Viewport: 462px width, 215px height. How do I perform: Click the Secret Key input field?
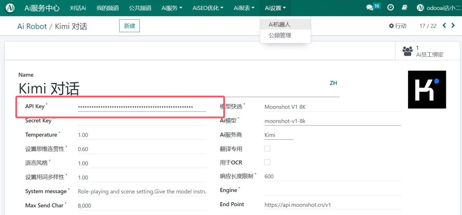142,121
